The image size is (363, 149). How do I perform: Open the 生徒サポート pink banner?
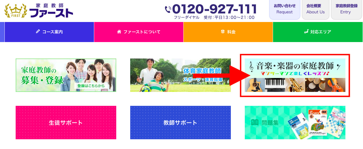(66, 123)
